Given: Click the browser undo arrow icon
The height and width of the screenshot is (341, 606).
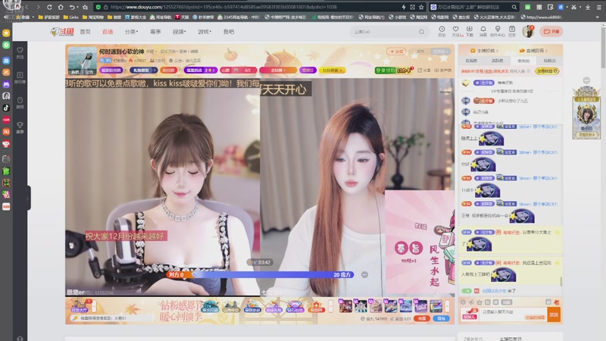Looking at the screenshot, I should 72,7.
